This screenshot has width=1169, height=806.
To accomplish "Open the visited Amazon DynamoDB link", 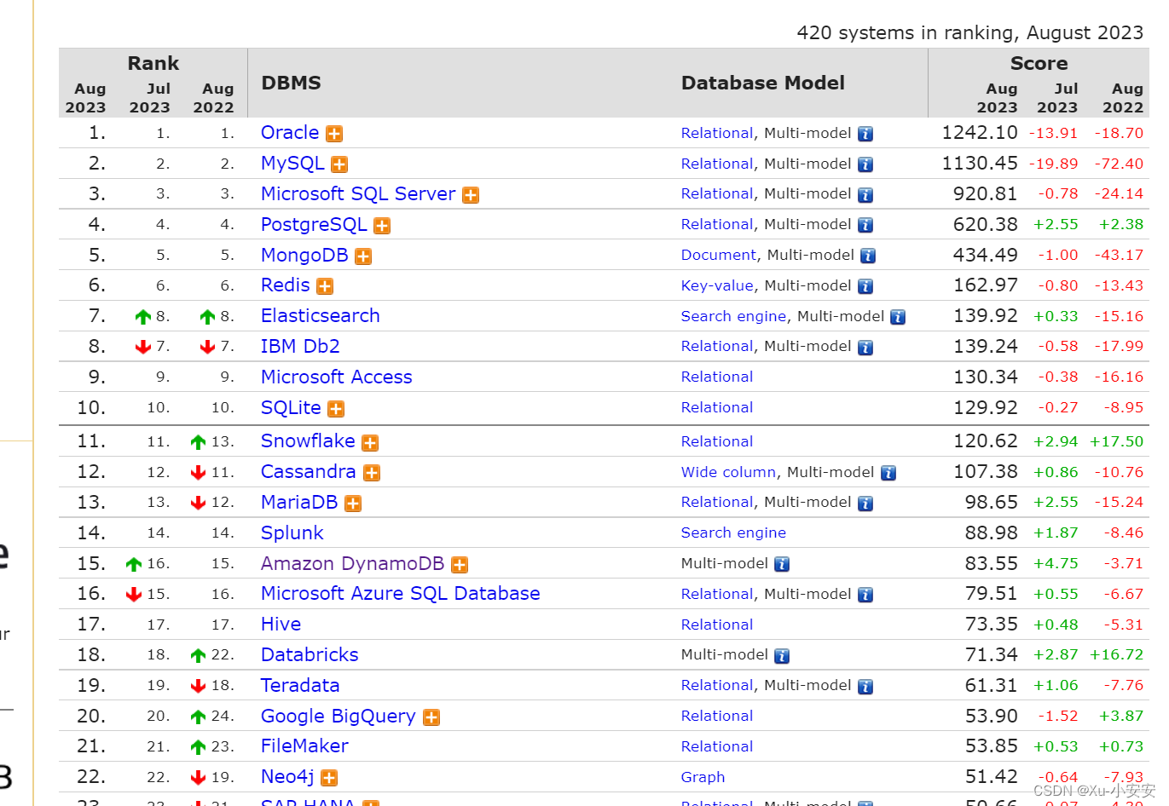I will (x=353, y=564).
